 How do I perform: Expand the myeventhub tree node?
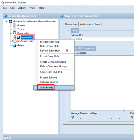pos(14,37)
